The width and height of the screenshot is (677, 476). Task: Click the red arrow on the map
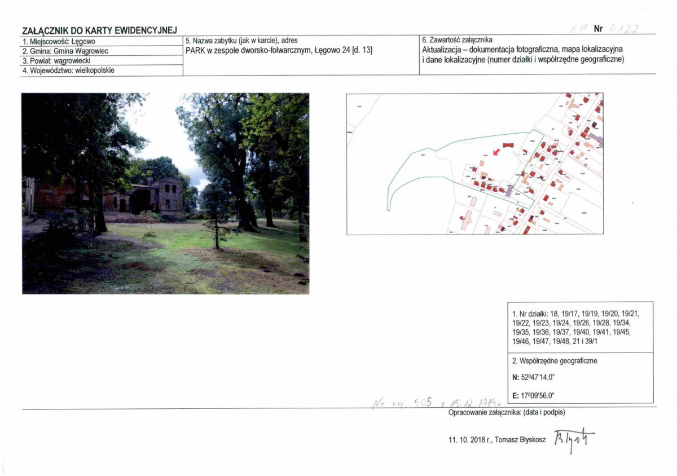[496, 151]
